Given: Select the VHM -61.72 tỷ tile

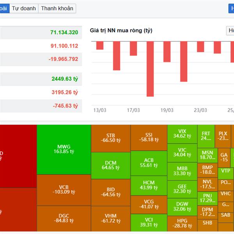Looking at the screenshot, I should 111,219.
